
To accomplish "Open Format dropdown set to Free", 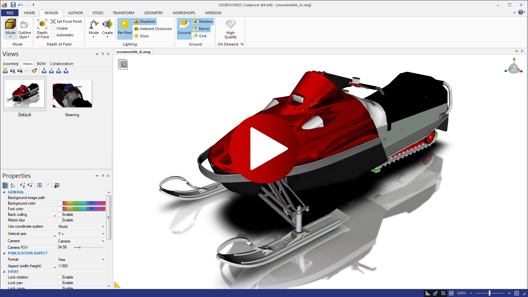I will (103, 260).
